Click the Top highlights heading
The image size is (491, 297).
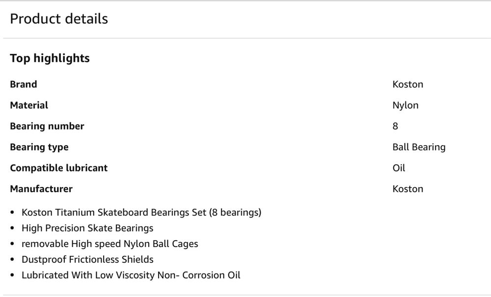pos(50,58)
